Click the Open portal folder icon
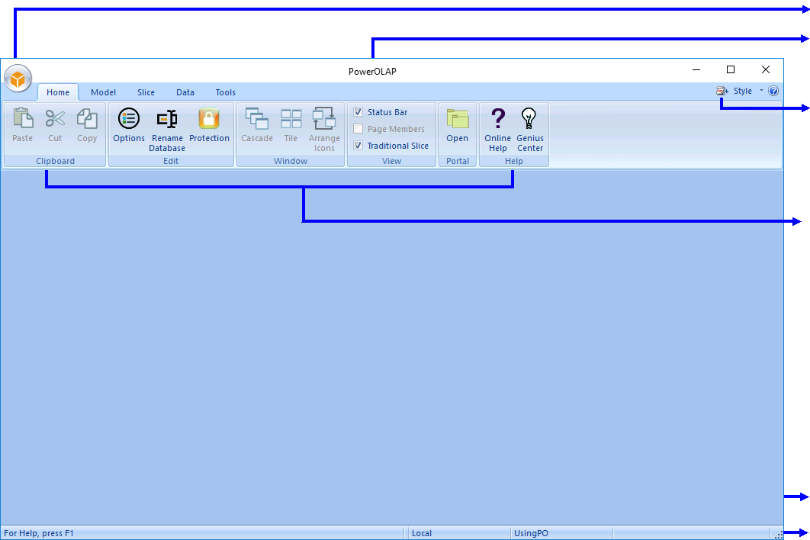This screenshot has height=540, width=810. pyautogui.click(x=458, y=119)
